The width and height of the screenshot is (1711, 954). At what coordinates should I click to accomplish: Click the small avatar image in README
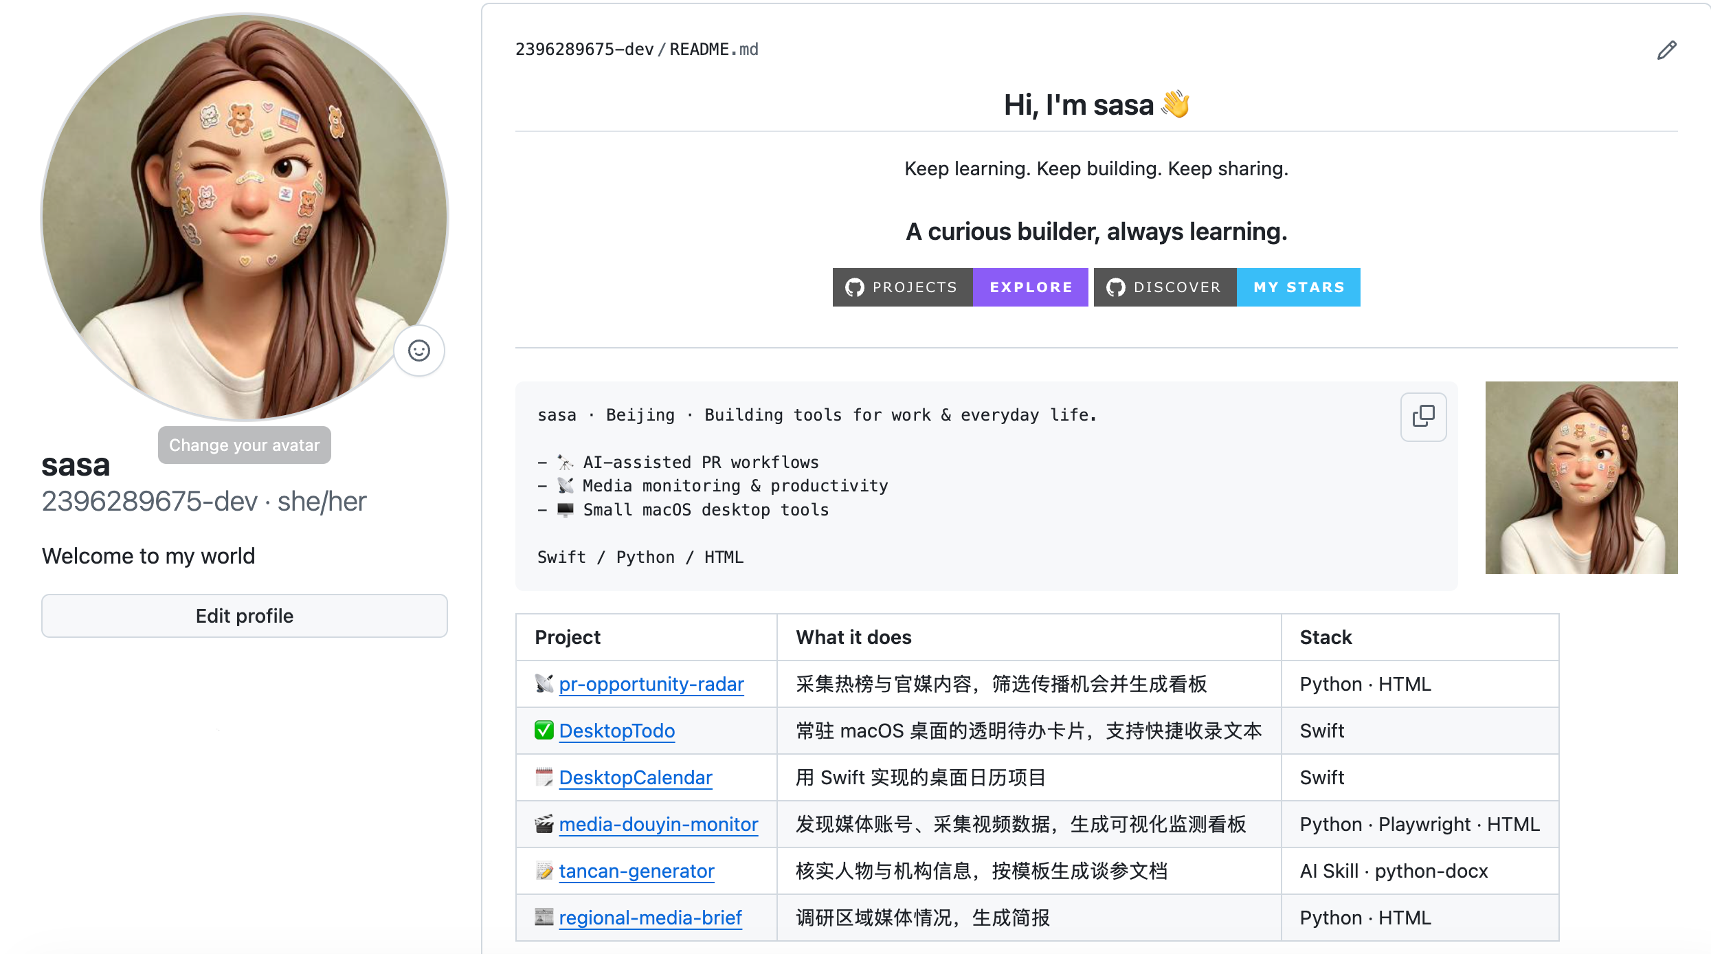click(x=1581, y=478)
